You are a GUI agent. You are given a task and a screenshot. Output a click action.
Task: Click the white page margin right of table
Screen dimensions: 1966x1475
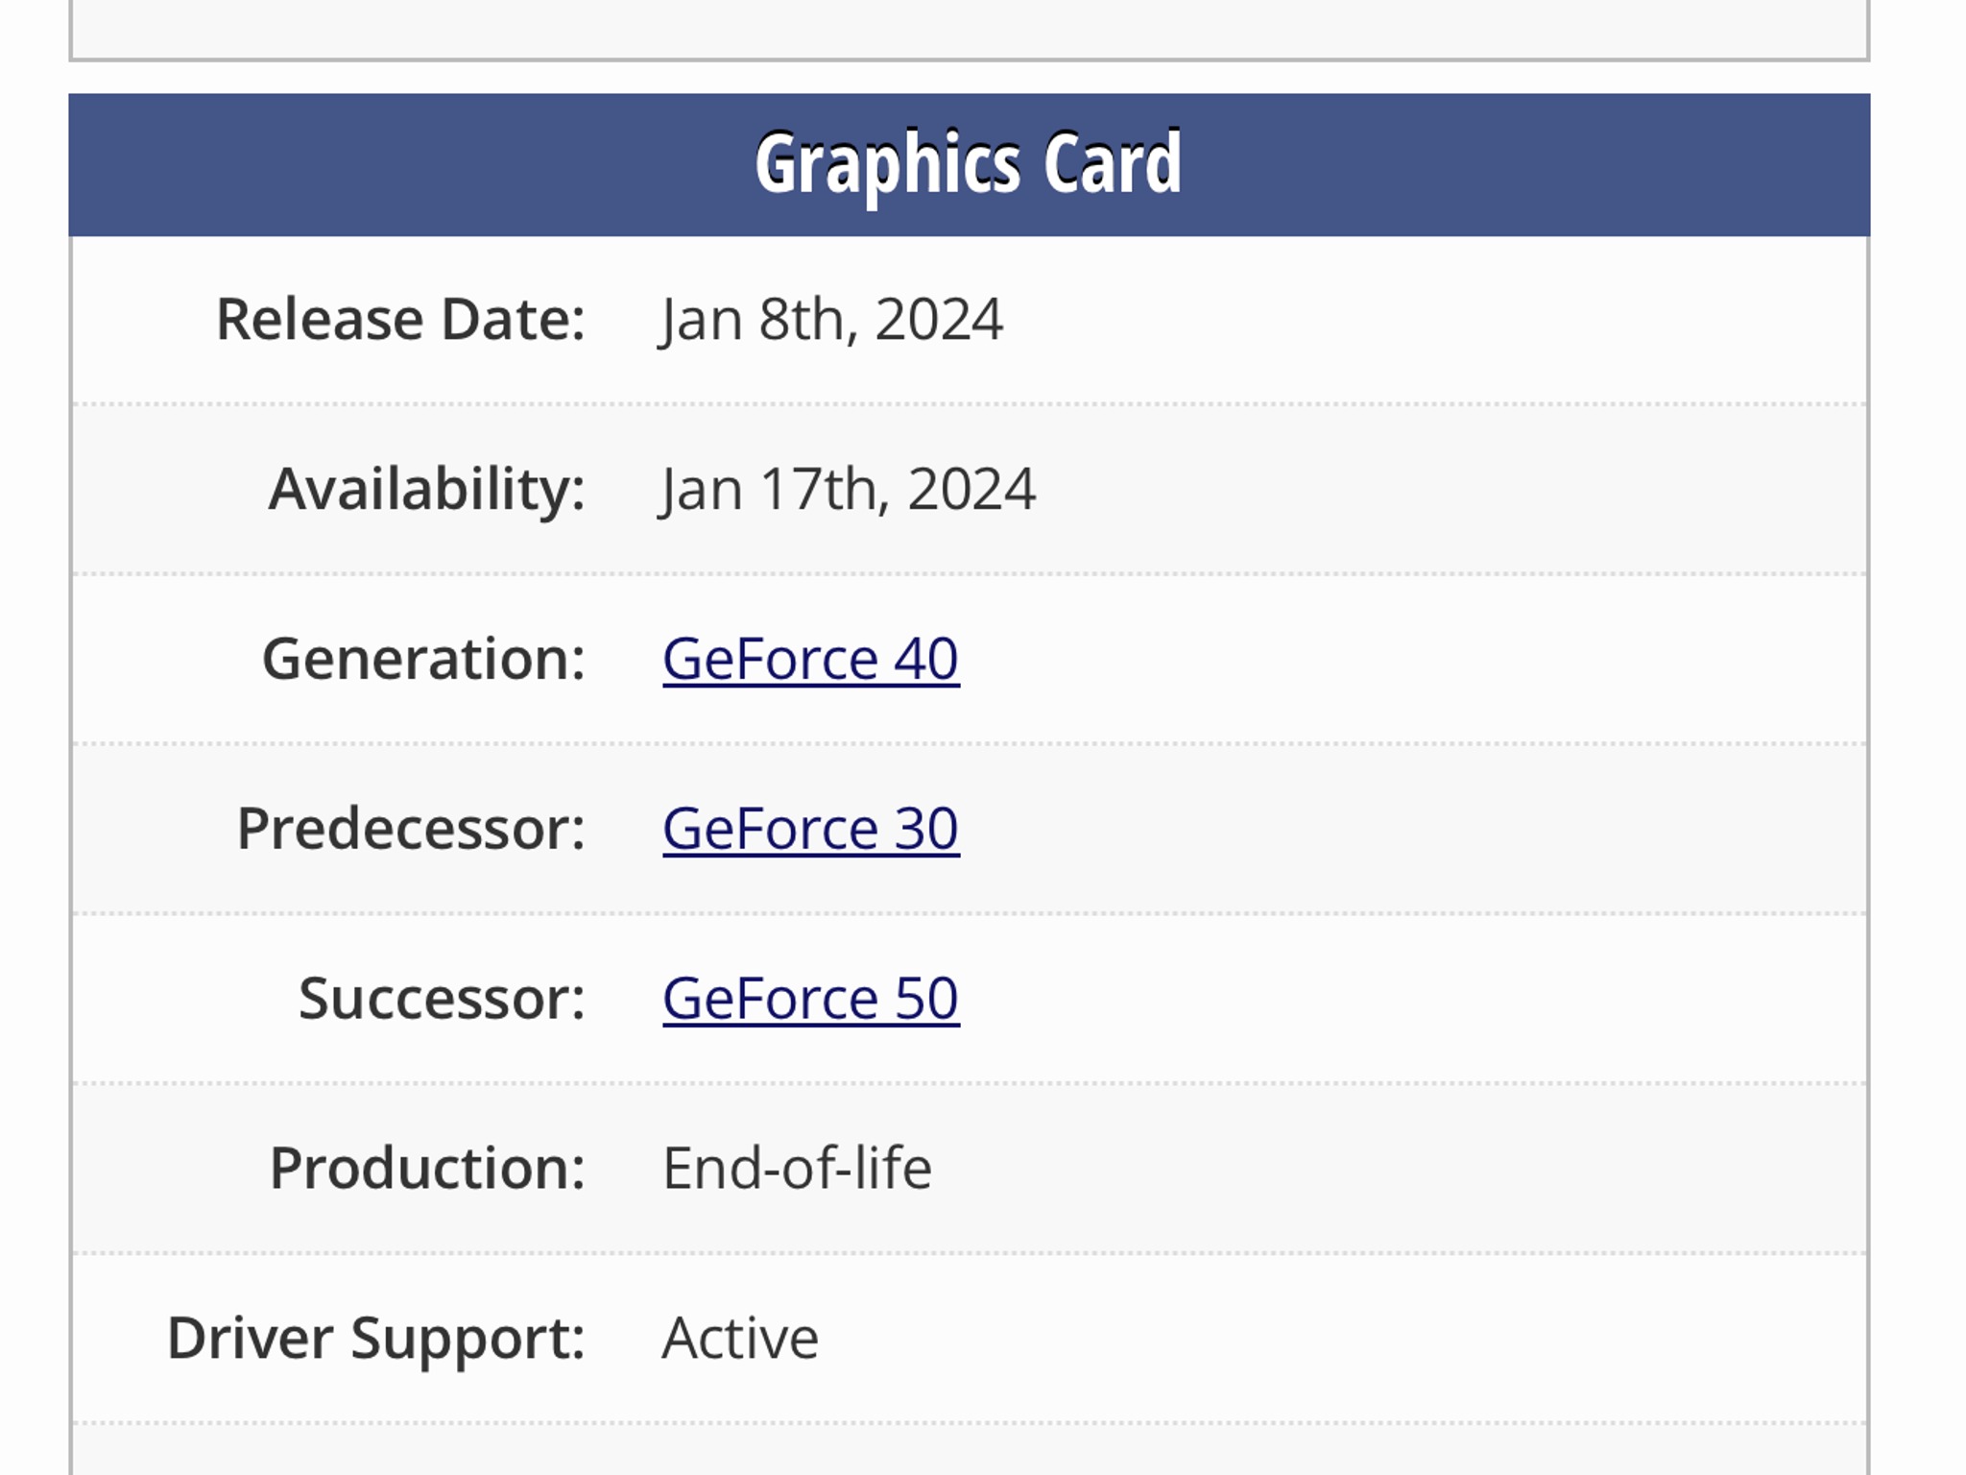[x=1918, y=737]
